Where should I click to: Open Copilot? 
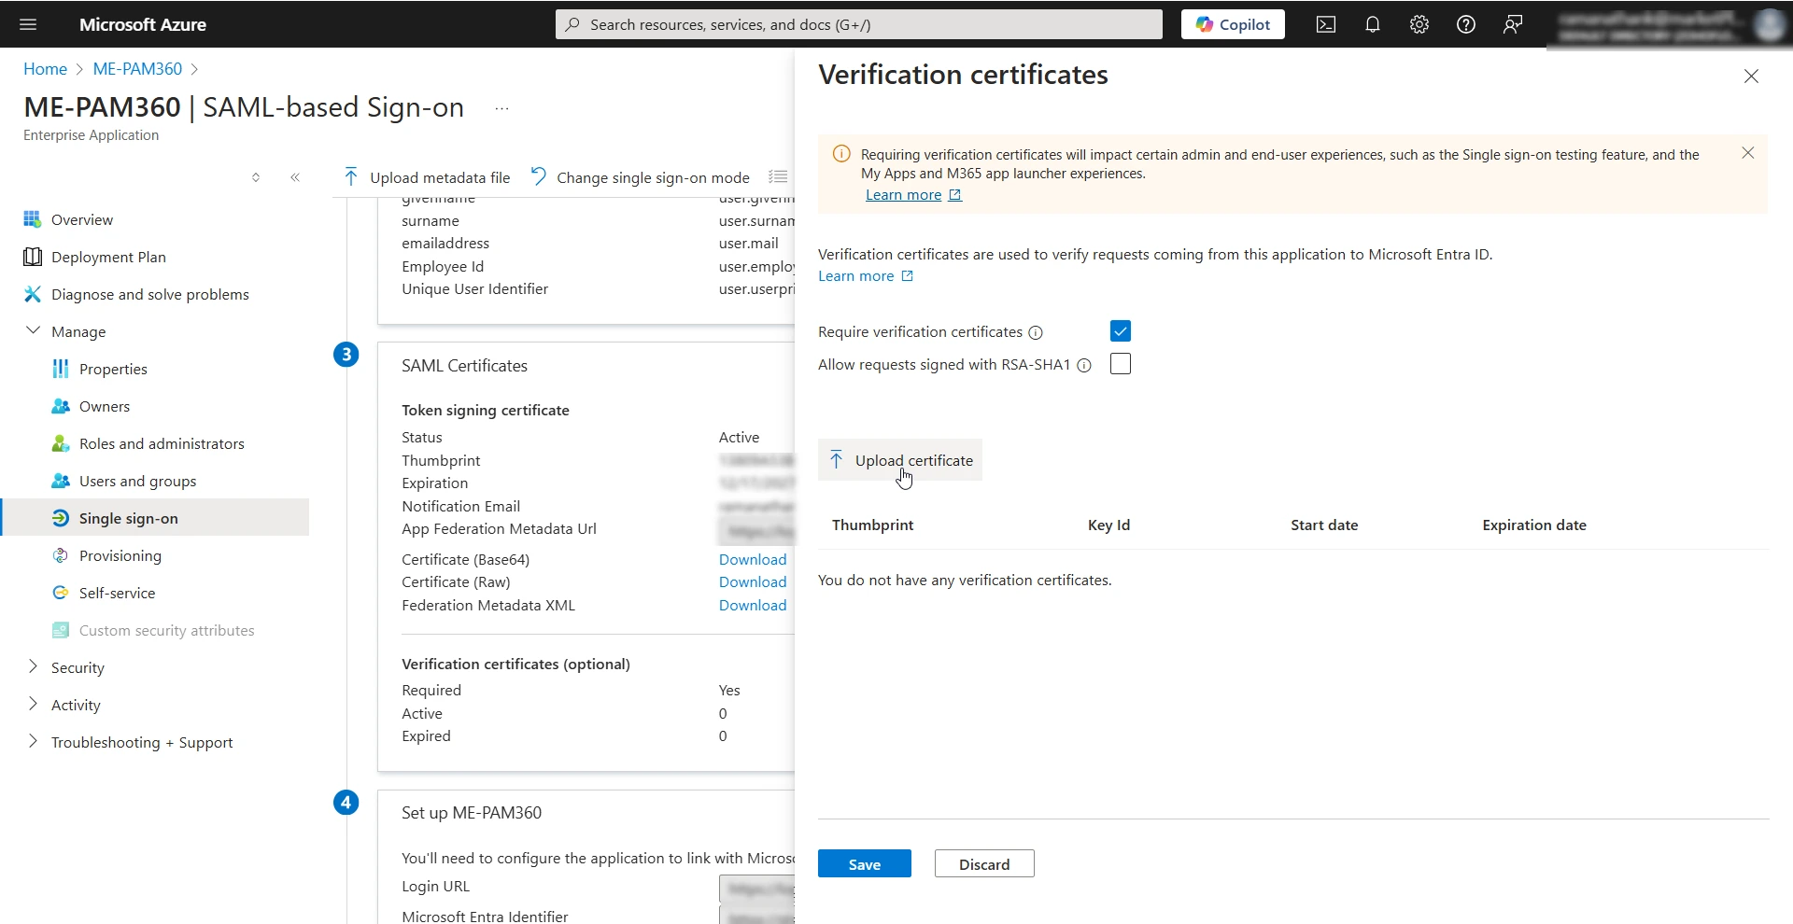(x=1232, y=24)
